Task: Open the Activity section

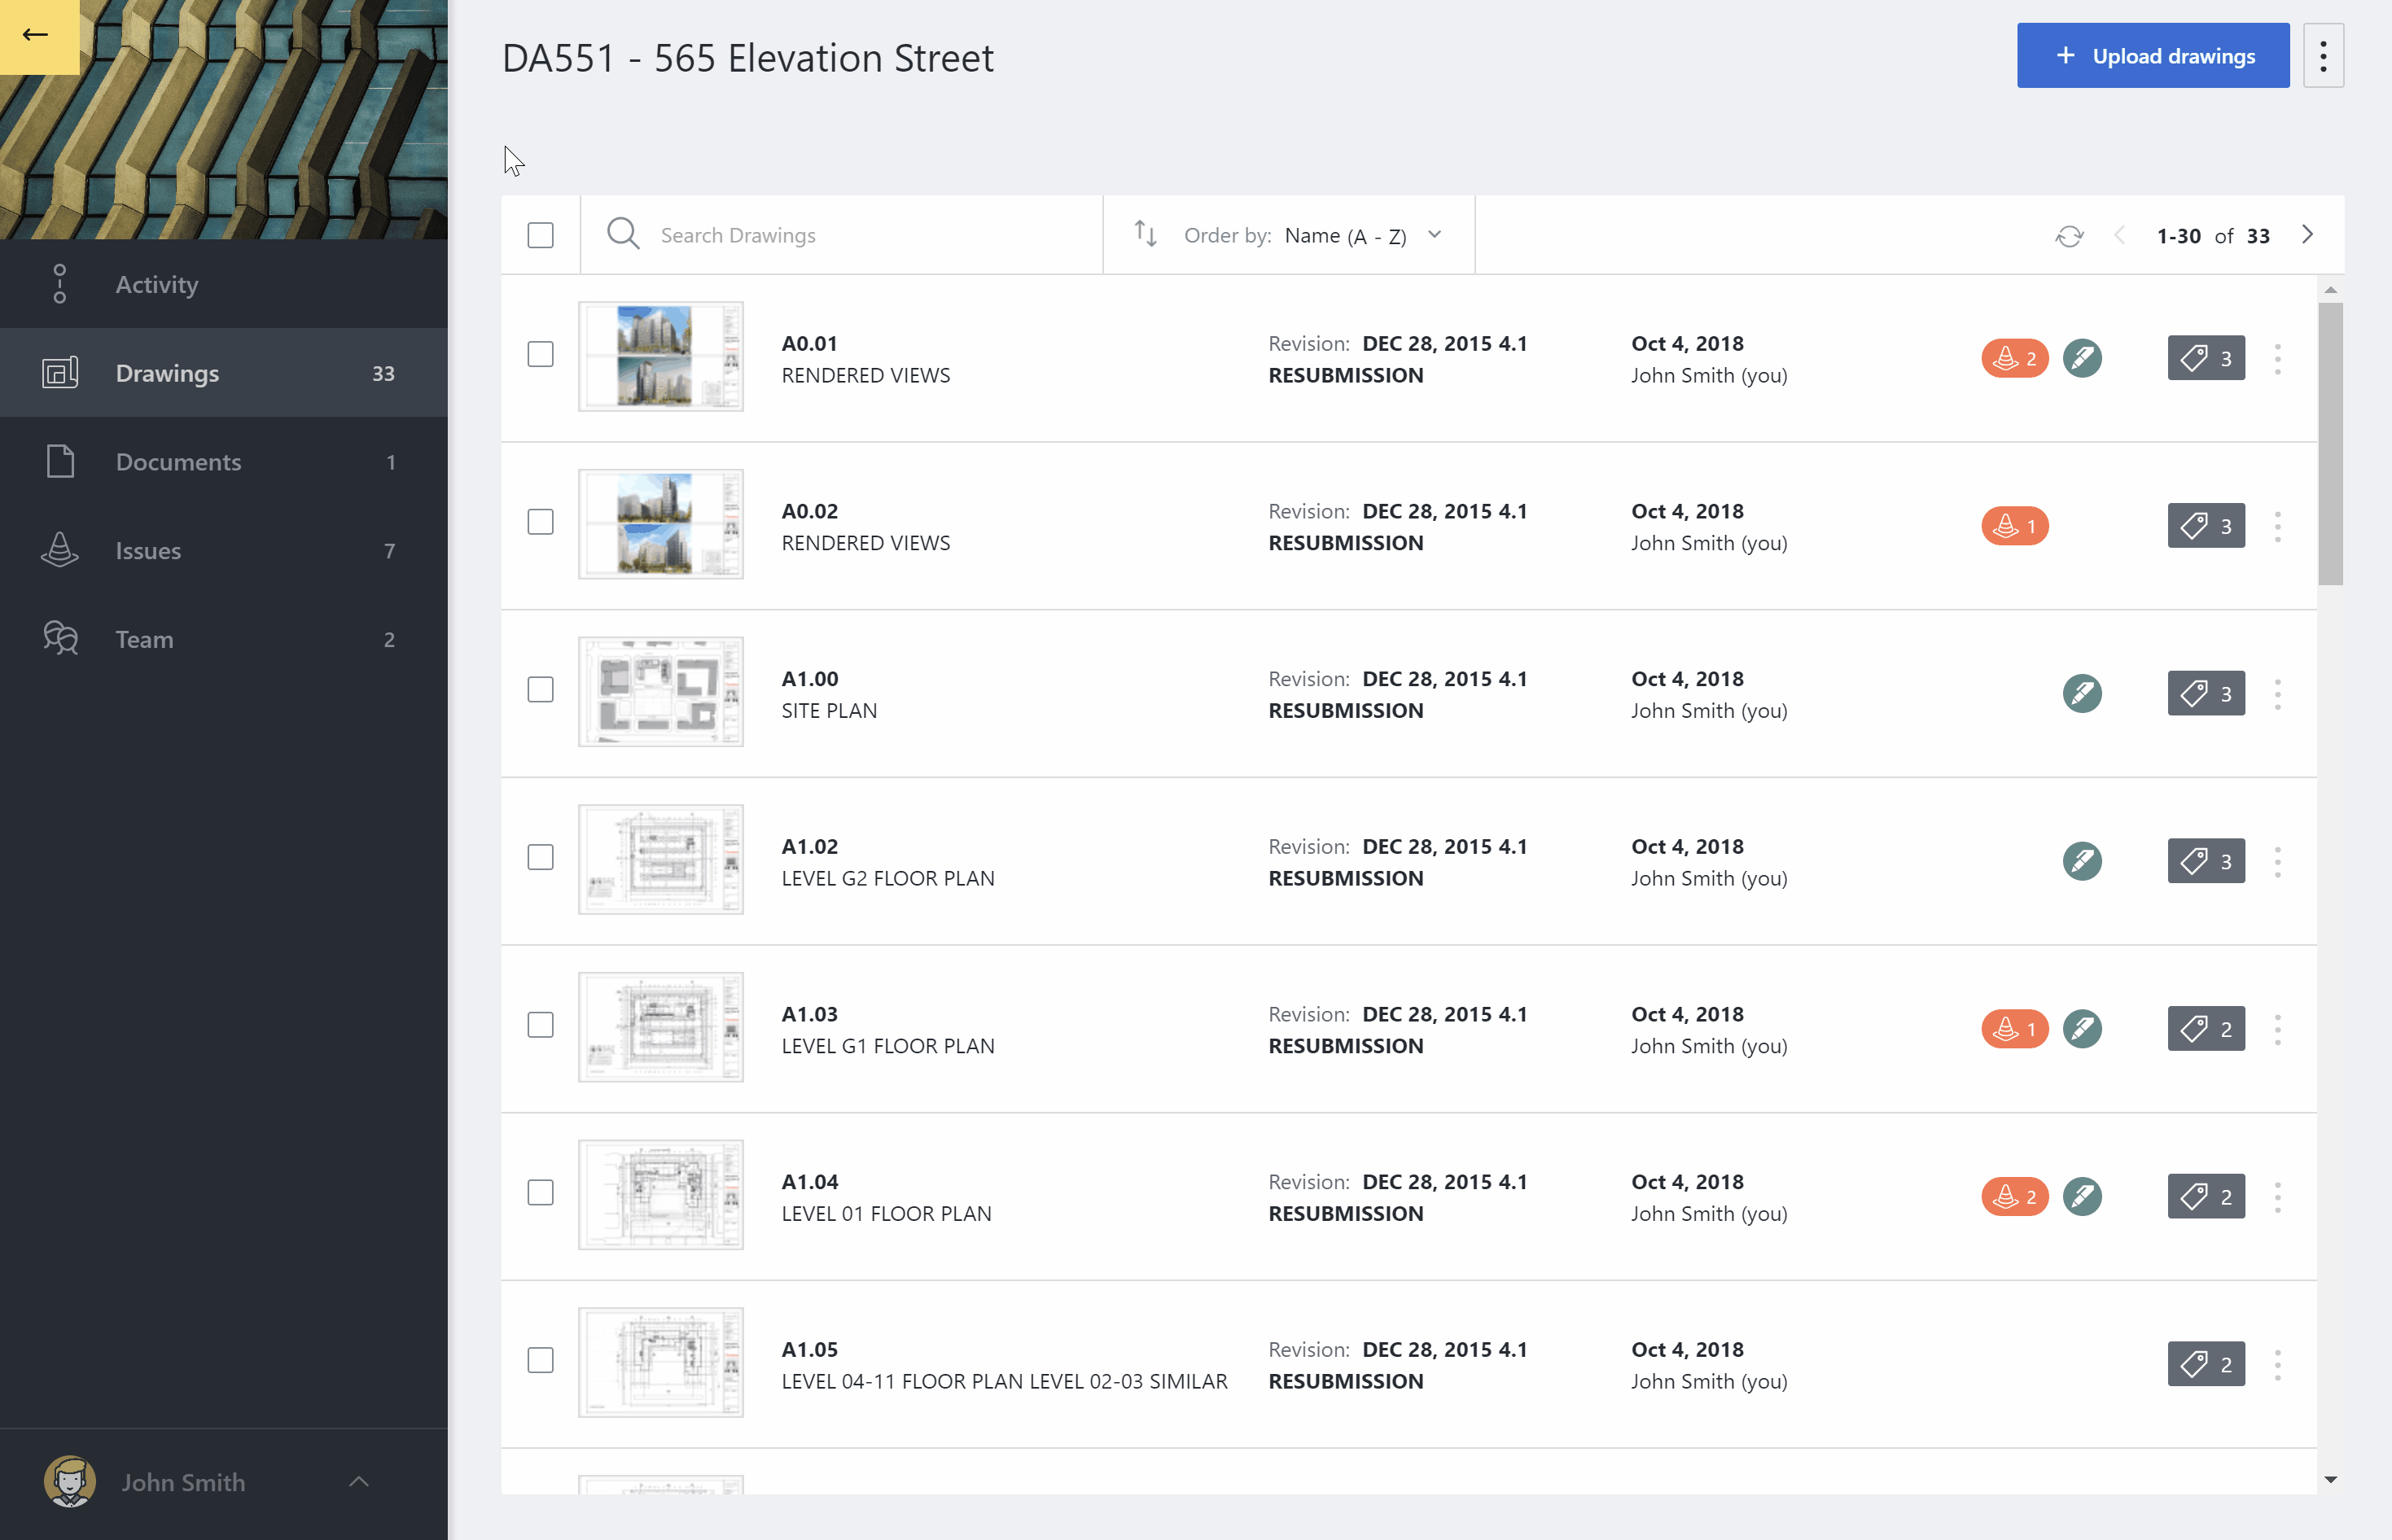Action: (224, 284)
